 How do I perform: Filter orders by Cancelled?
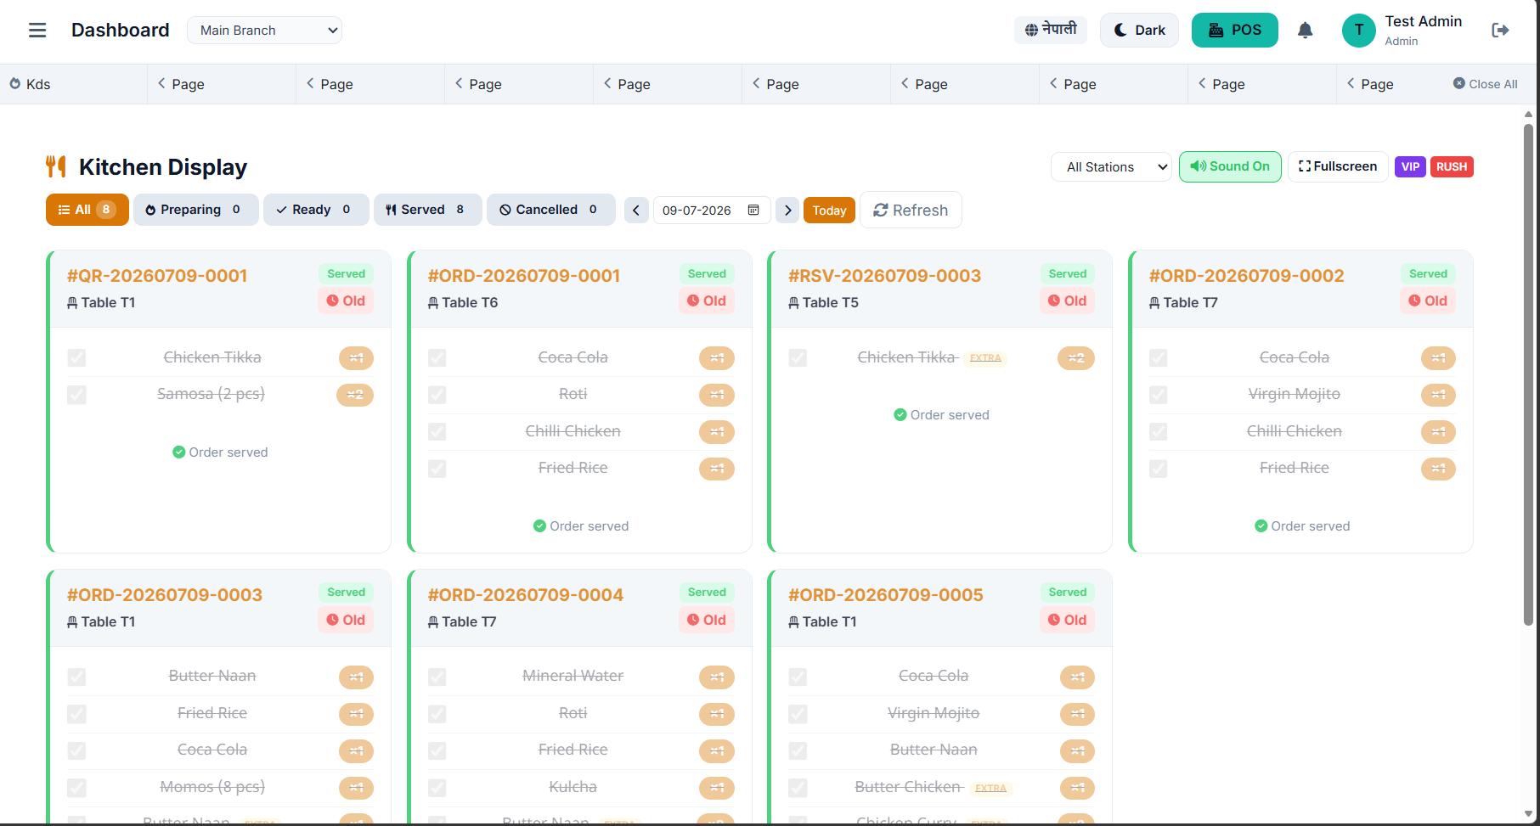551,210
